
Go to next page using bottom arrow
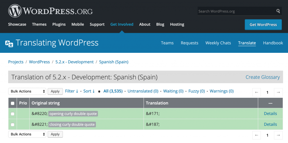click(x=278, y=135)
